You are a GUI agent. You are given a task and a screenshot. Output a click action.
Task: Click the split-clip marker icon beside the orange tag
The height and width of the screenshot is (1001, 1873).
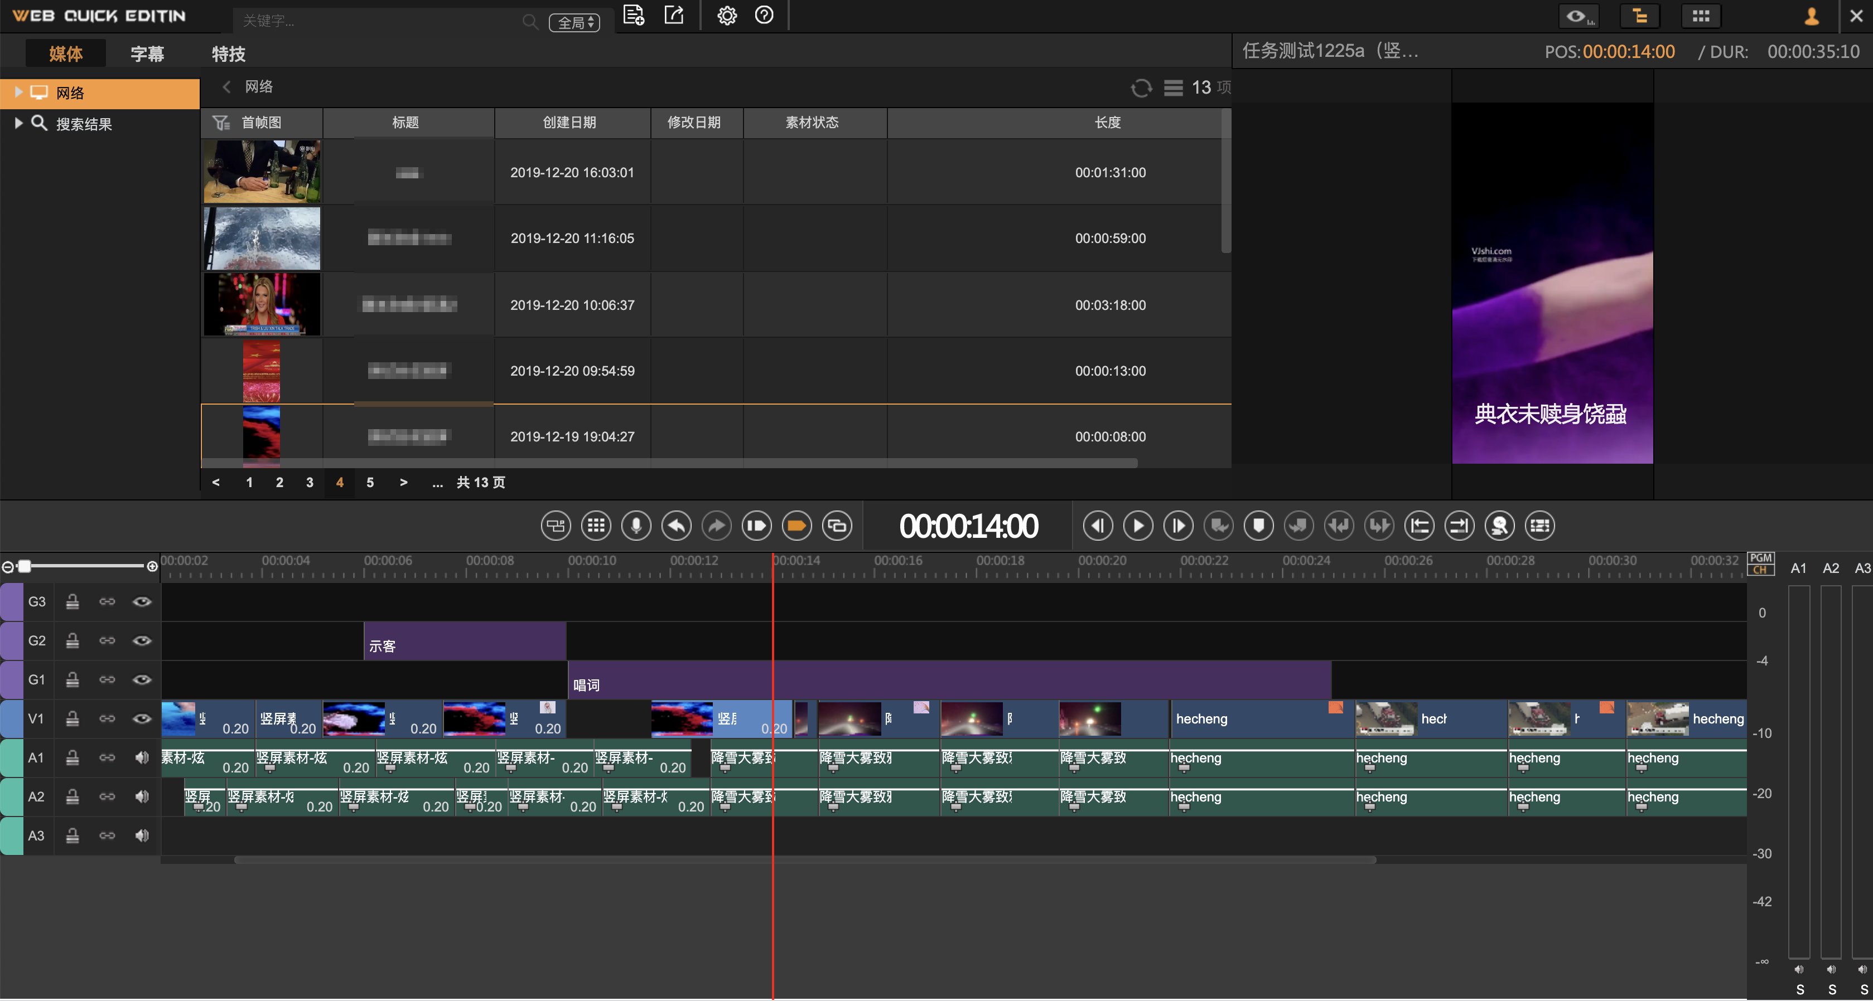[x=756, y=526]
